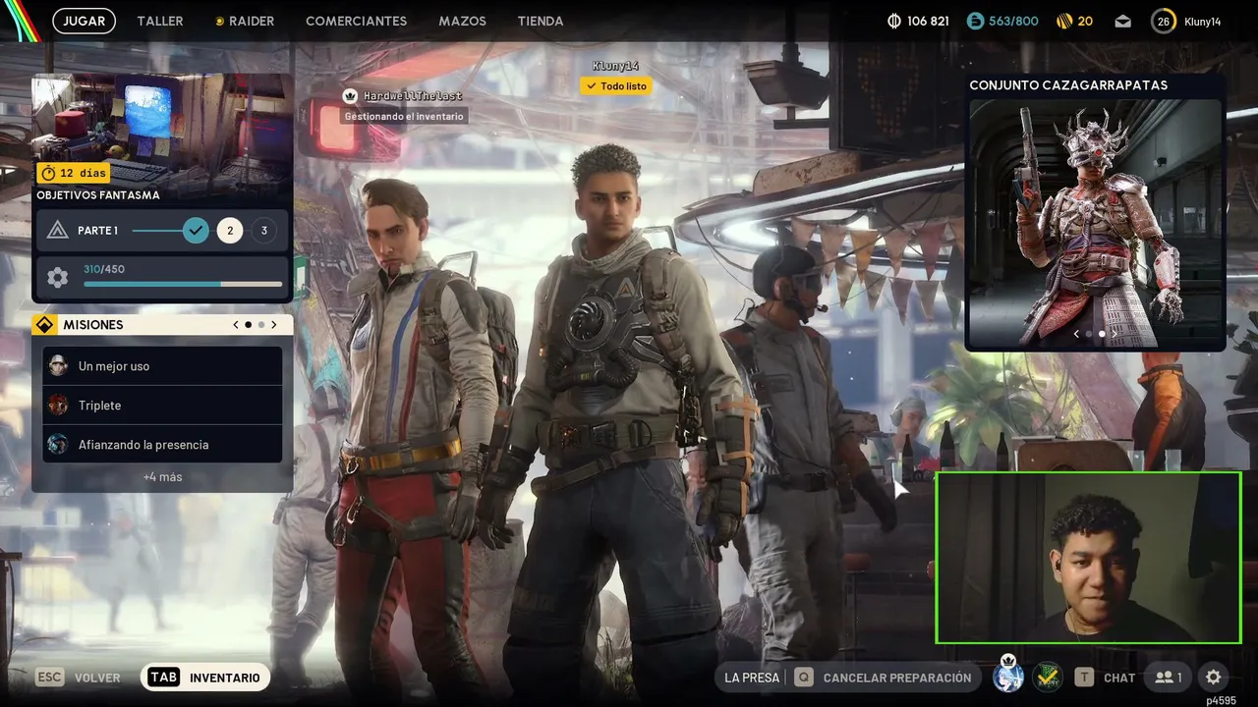Open the Mazos tab

[x=462, y=21]
